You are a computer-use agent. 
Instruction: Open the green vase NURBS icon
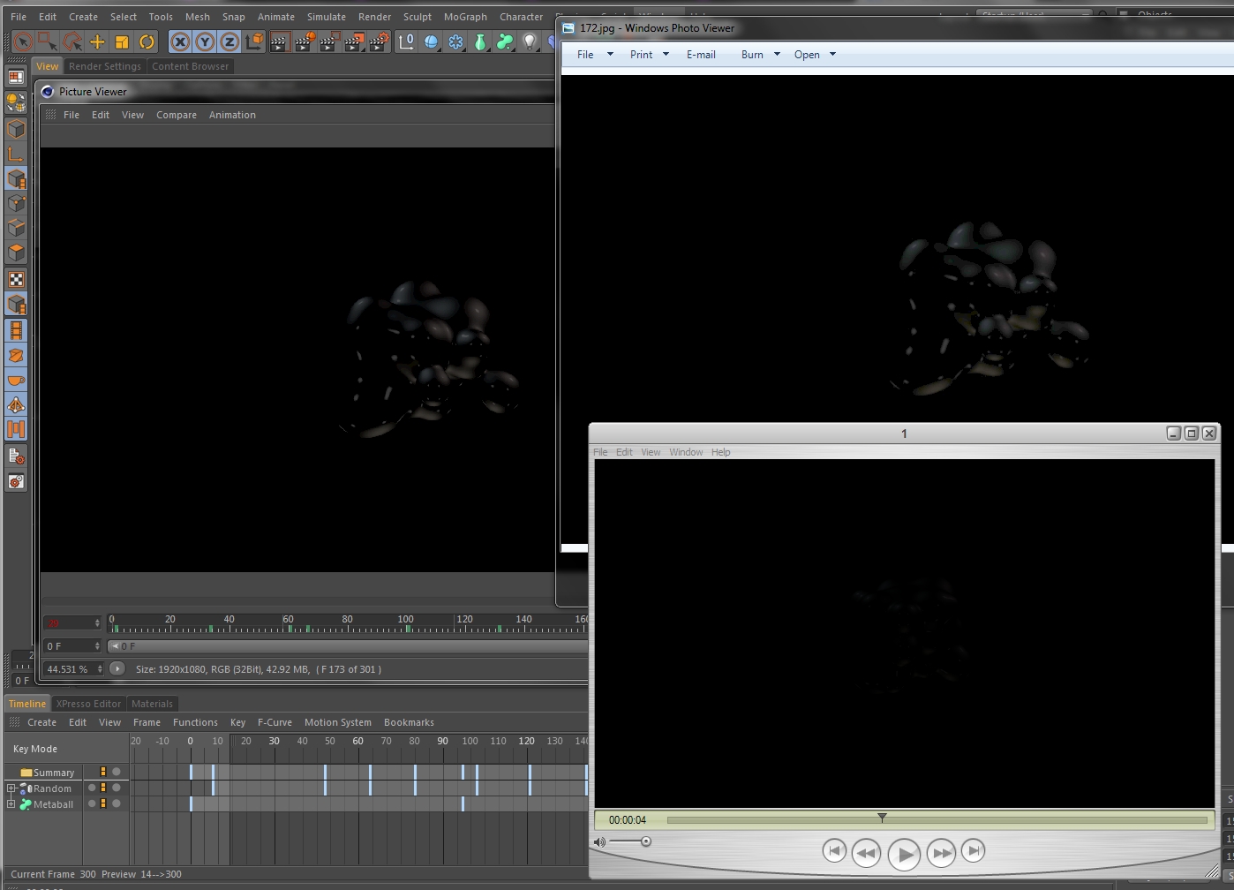point(480,41)
